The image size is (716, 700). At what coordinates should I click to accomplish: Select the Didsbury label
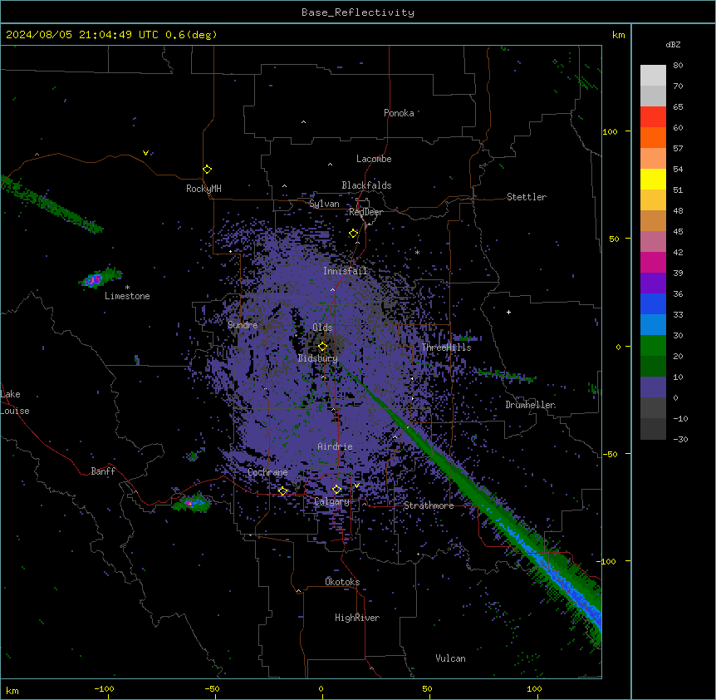[x=318, y=358]
